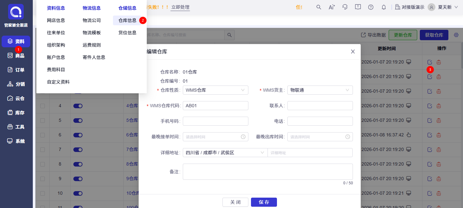The height and width of the screenshot is (208, 463).
Task: Open 工具 in the left sidebar
Action: (16, 127)
